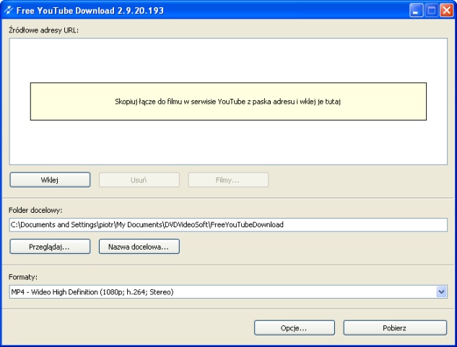Click the Folder docelowy label

(35, 210)
